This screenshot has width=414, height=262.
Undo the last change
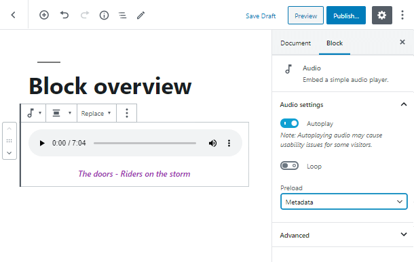click(64, 15)
